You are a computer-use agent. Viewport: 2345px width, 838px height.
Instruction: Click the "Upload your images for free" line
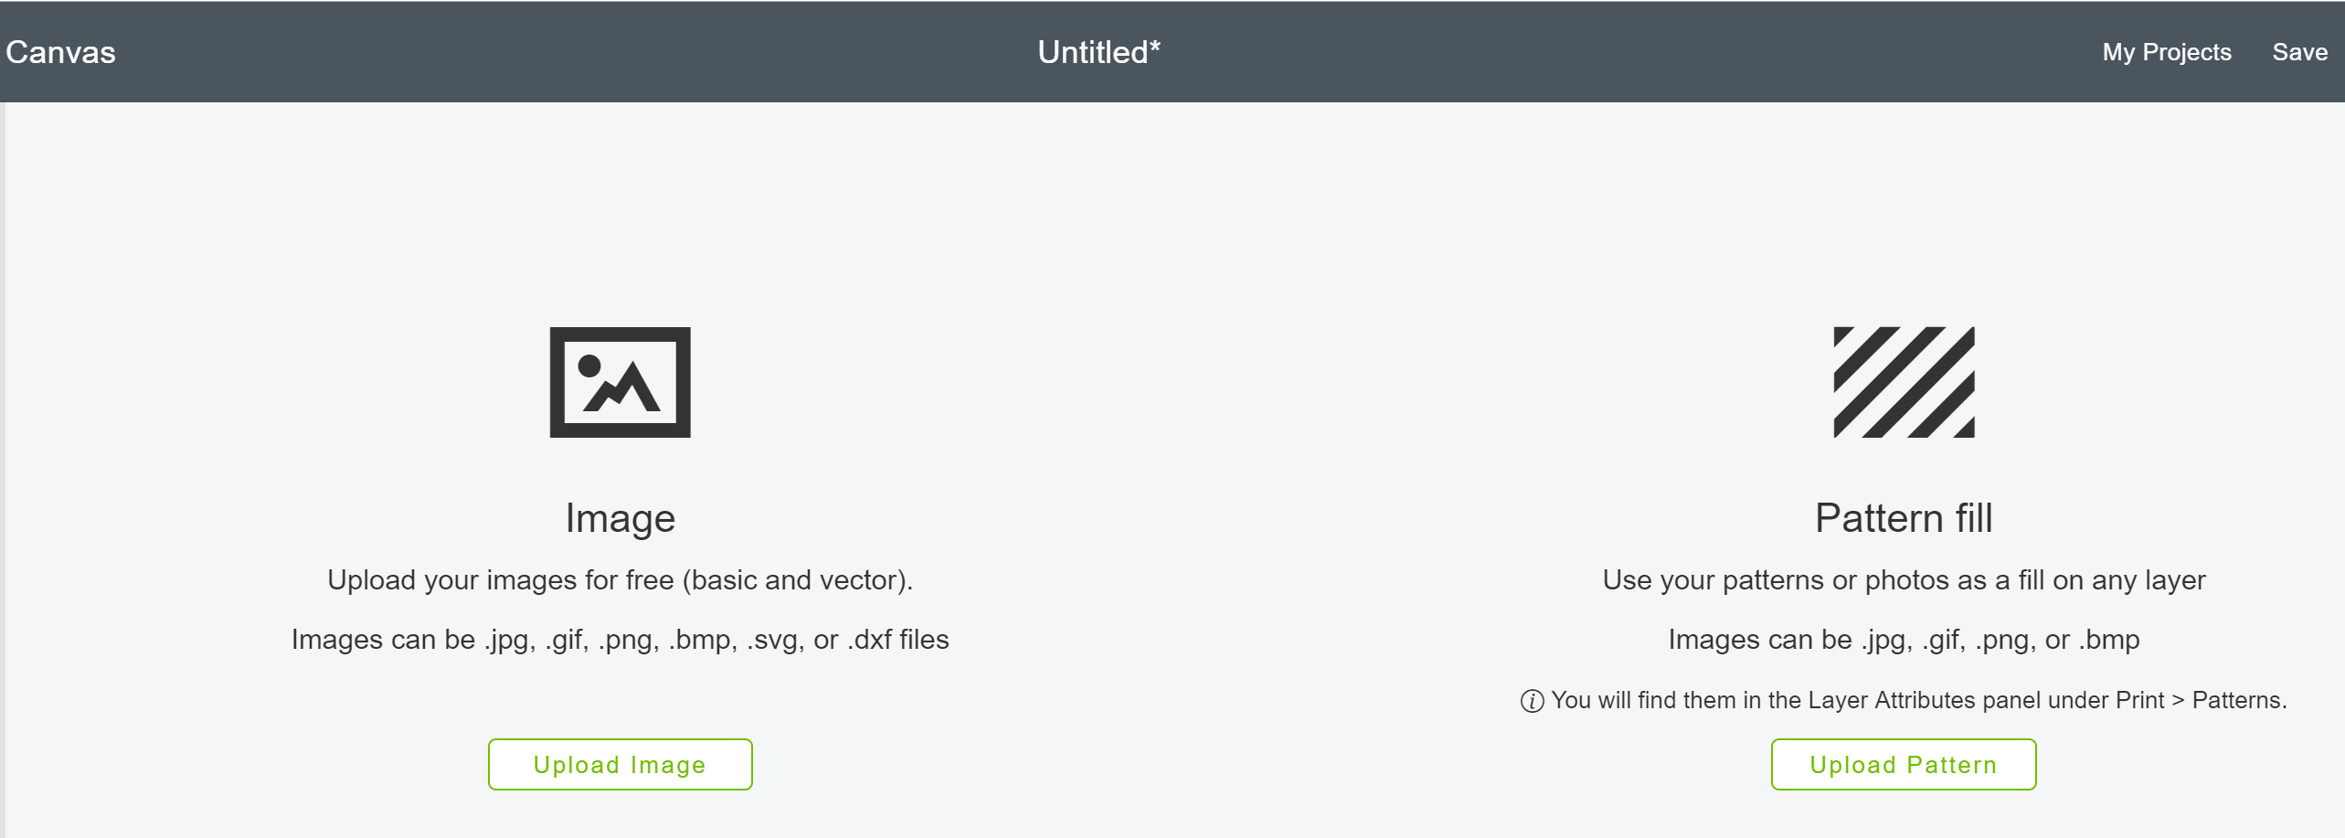pyautogui.click(x=620, y=580)
